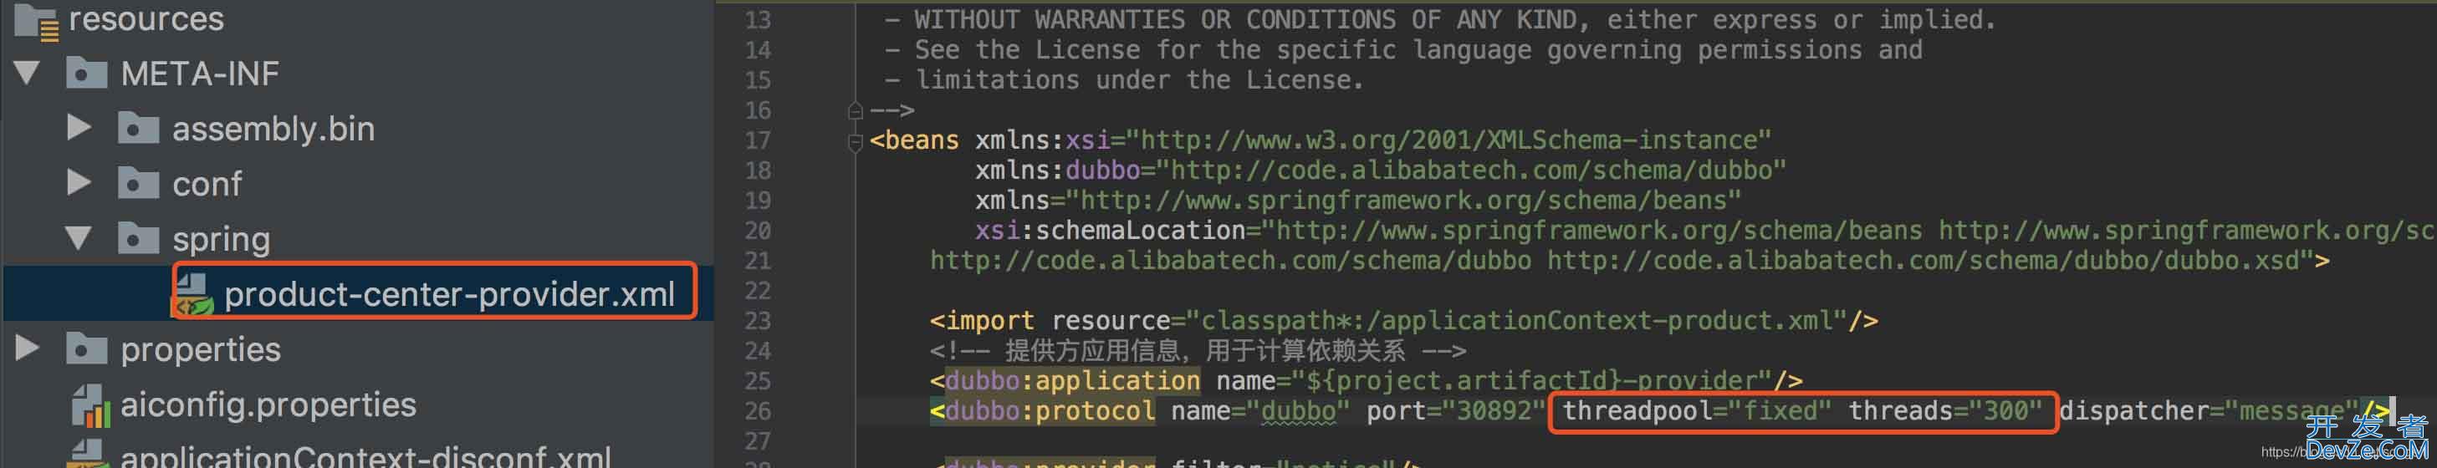Click the dubbo:protocol tag name

coord(1050,411)
